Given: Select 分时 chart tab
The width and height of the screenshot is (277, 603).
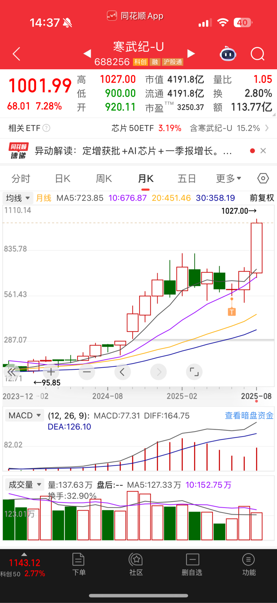Looking at the screenshot, I should pos(21,179).
